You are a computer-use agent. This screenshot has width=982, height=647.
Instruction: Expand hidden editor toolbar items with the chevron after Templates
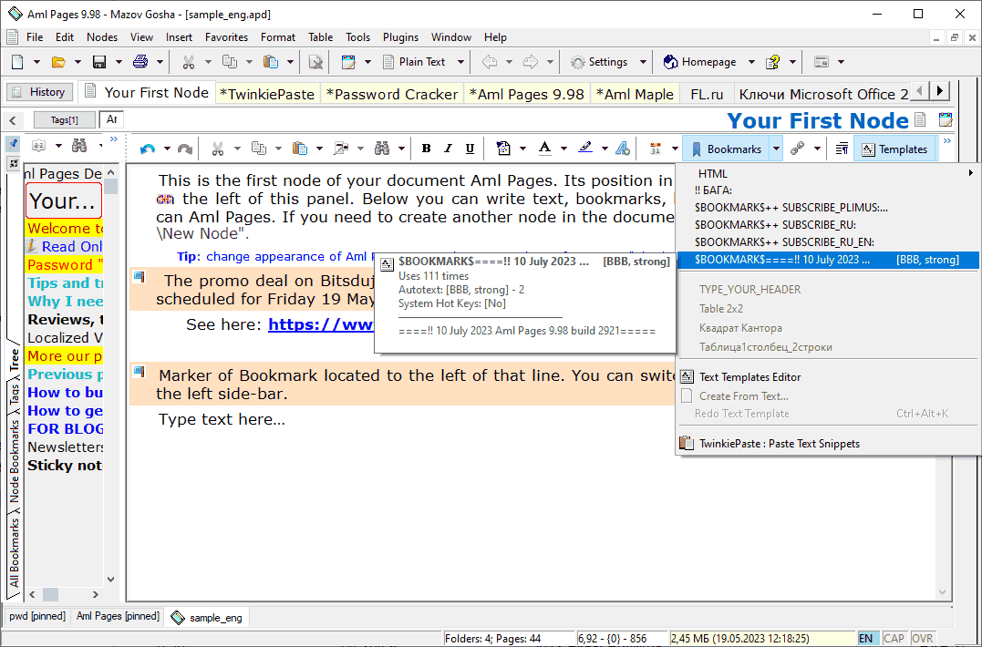point(947,141)
